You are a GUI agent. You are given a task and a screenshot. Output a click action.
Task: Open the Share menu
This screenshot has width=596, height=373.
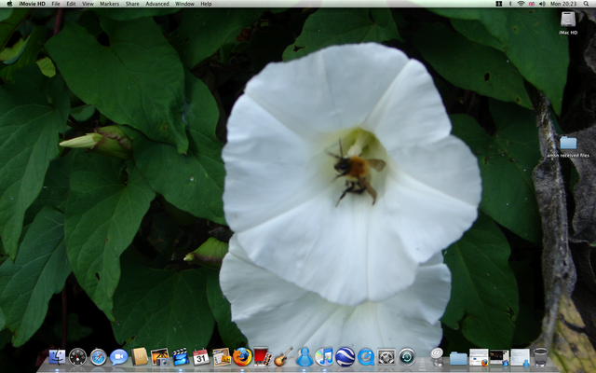pyautogui.click(x=132, y=4)
